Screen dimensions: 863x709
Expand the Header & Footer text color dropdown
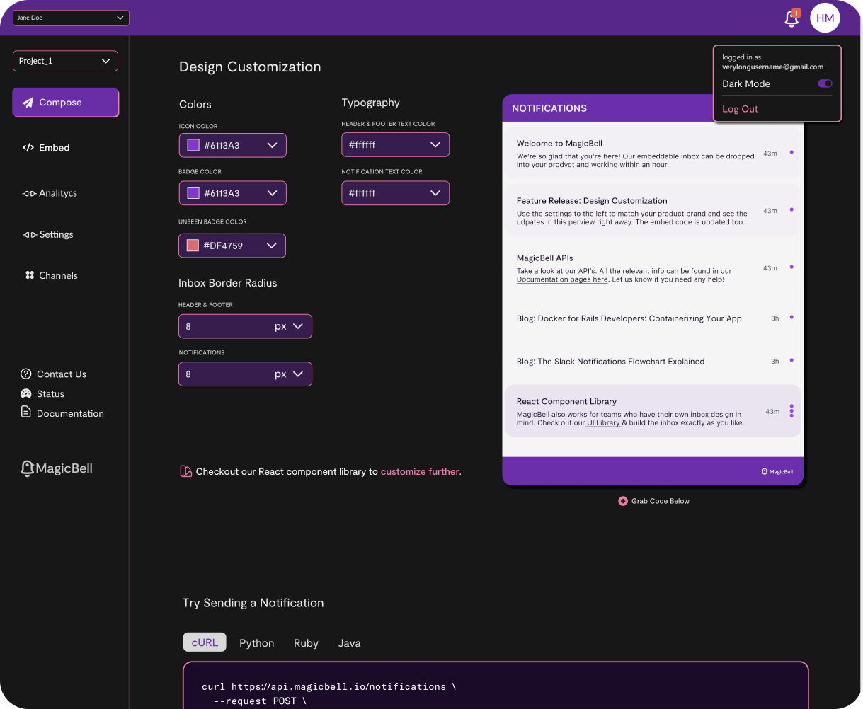point(395,145)
